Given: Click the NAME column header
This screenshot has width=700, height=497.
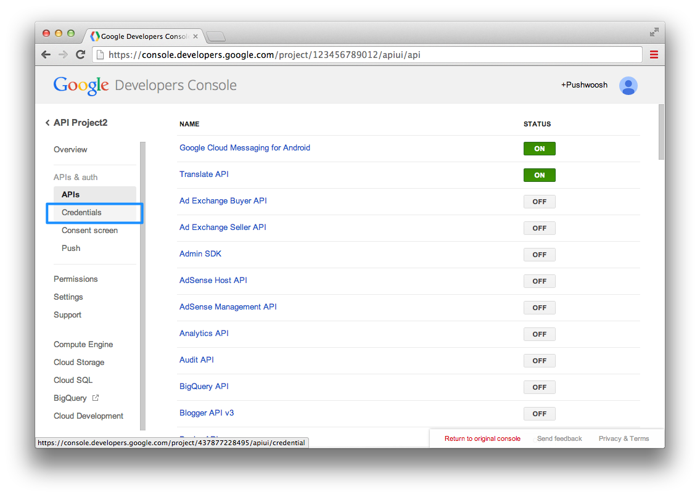Looking at the screenshot, I should tap(189, 124).
